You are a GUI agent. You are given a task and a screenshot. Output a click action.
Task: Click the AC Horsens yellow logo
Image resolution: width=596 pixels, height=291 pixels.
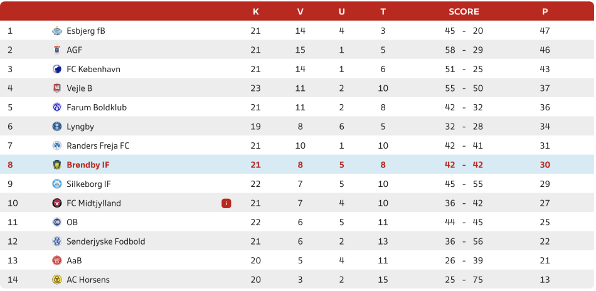coord(56,280)
